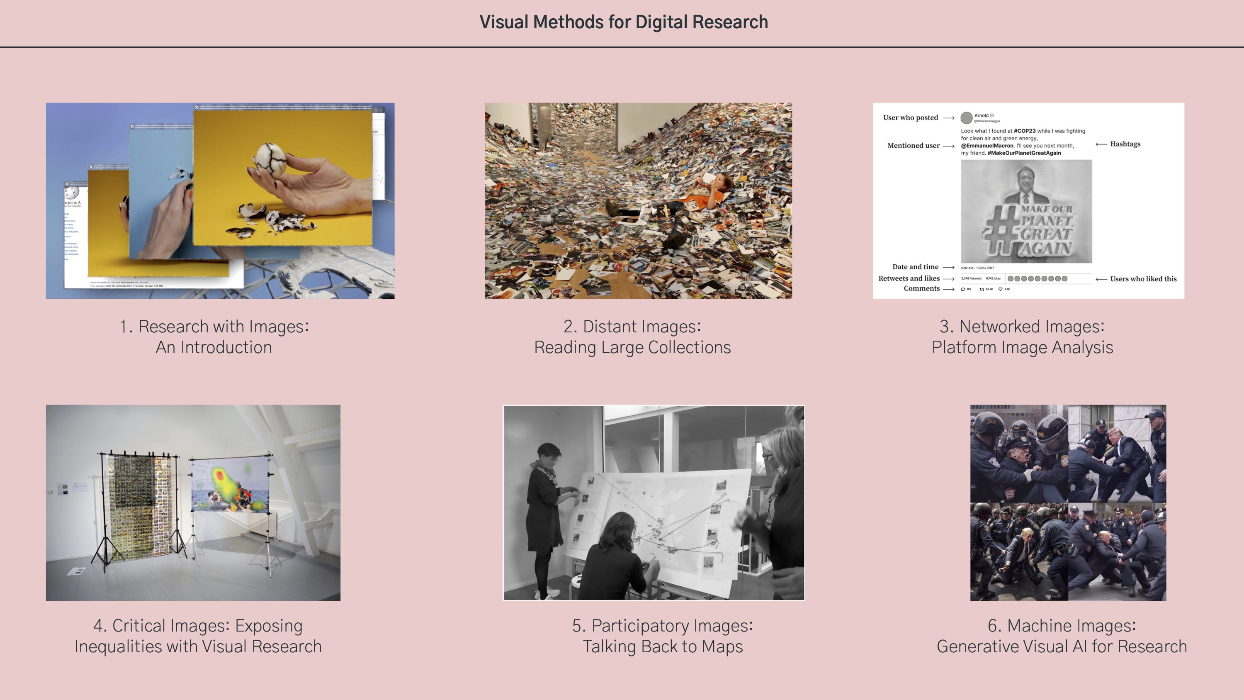Open the Critical Images exhibition thumbnail

pos(193,502)
